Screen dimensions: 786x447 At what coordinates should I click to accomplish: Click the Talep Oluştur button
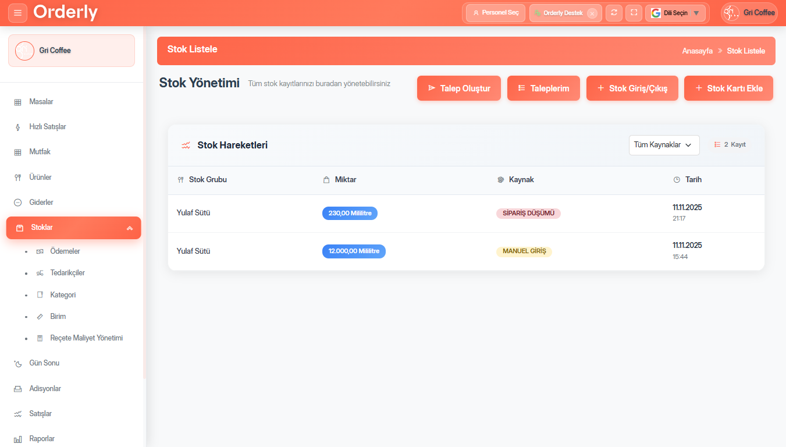coord(458,88)
